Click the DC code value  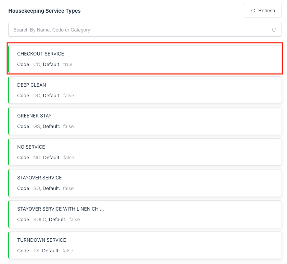37,96
